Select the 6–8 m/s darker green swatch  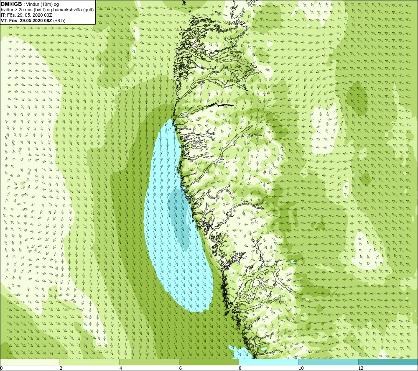[x=209, y=362]
